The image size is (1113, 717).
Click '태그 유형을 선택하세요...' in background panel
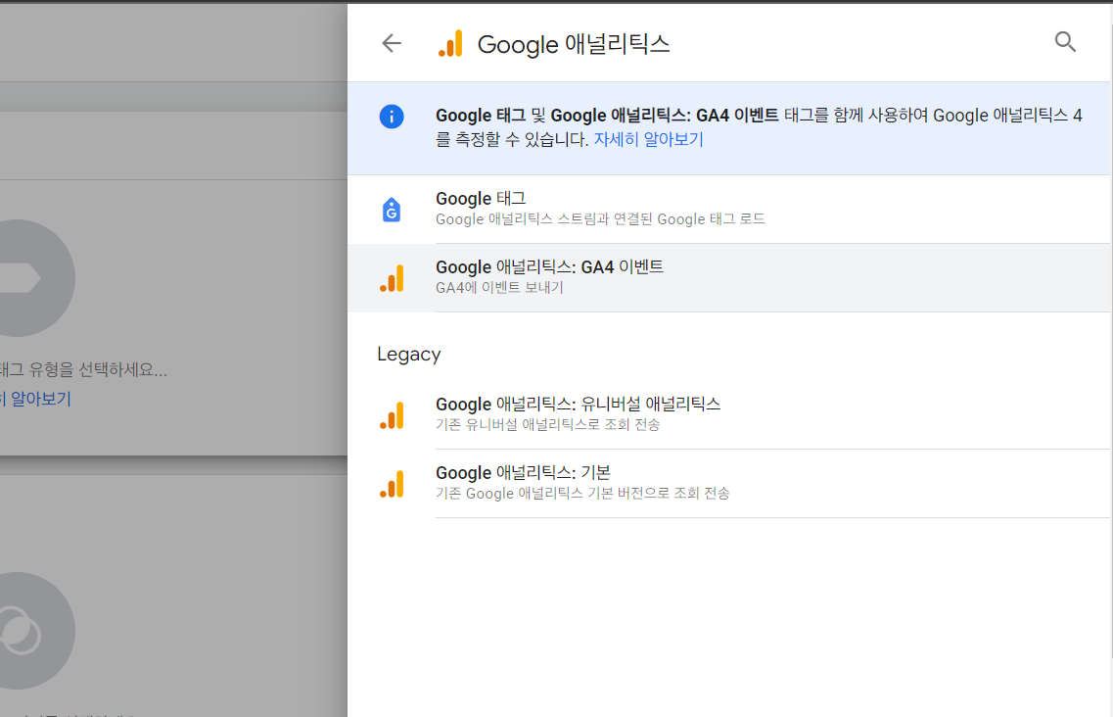point(84,369)
